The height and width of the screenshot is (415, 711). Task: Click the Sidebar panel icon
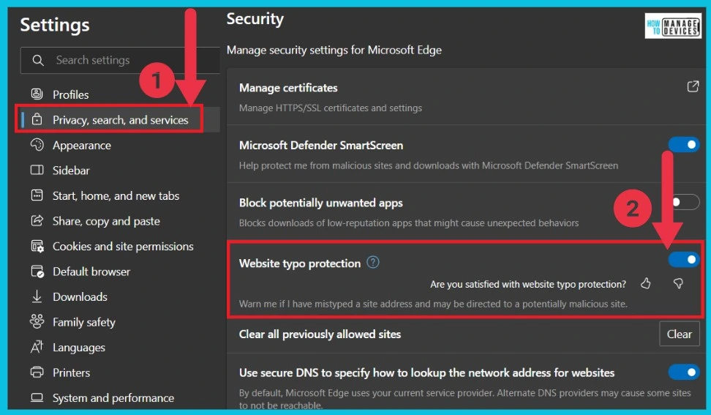pos(37,170)
